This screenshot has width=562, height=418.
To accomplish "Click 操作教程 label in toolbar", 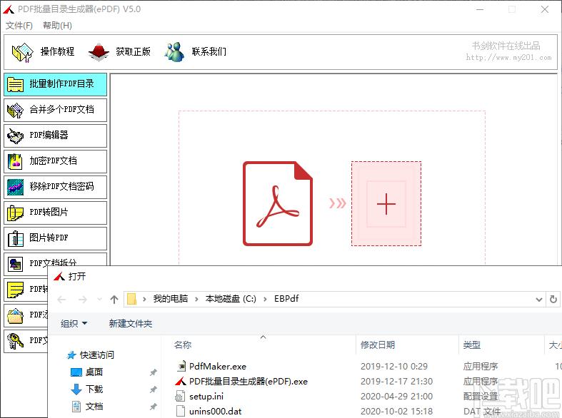I will (57, 52).
